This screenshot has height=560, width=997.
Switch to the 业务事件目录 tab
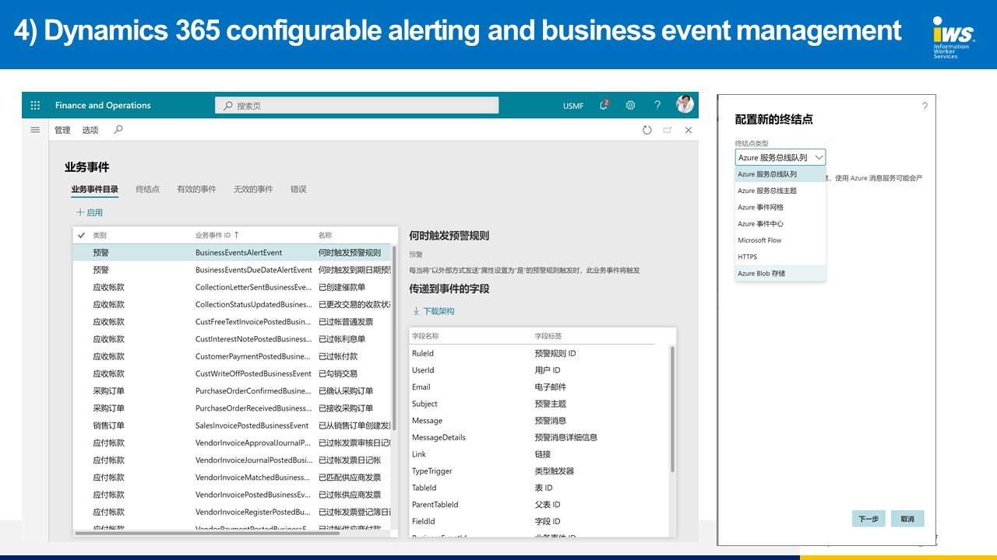95,189
